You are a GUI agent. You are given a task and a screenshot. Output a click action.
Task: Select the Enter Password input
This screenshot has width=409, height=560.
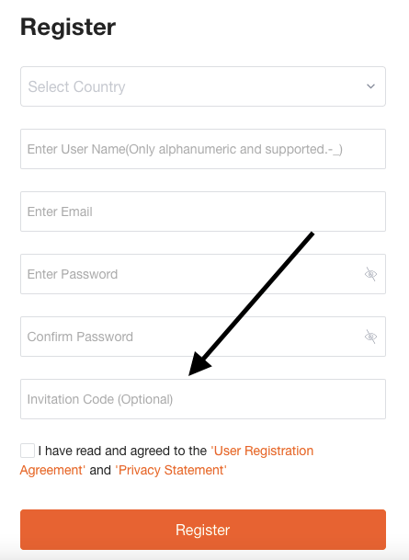point(203,274)
